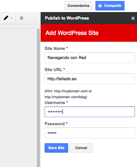Focus the Site URL input field
137x167 pixels.
pyautogui.click(x=90, y=79)
